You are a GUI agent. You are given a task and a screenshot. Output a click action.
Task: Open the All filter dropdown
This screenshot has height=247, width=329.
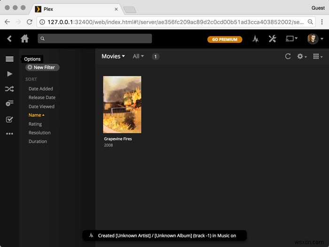(138, 56)
